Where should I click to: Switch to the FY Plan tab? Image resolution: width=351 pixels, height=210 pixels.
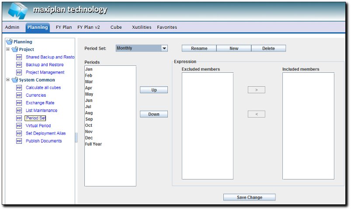pyautogui.click(x=64, y=27)
